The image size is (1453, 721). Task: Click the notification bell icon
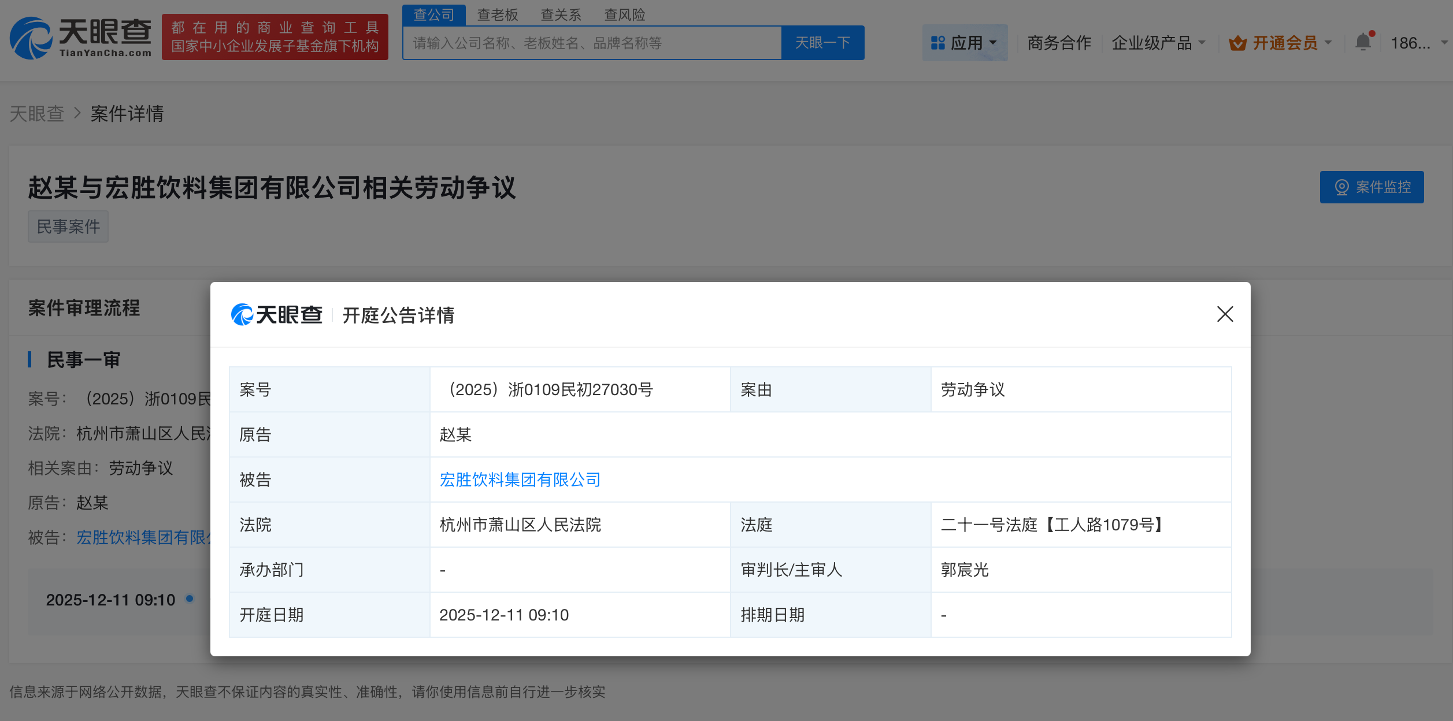[1363, 42]
